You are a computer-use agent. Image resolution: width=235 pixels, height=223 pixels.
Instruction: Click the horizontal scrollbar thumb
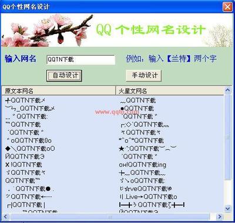[x=110, y=217]
